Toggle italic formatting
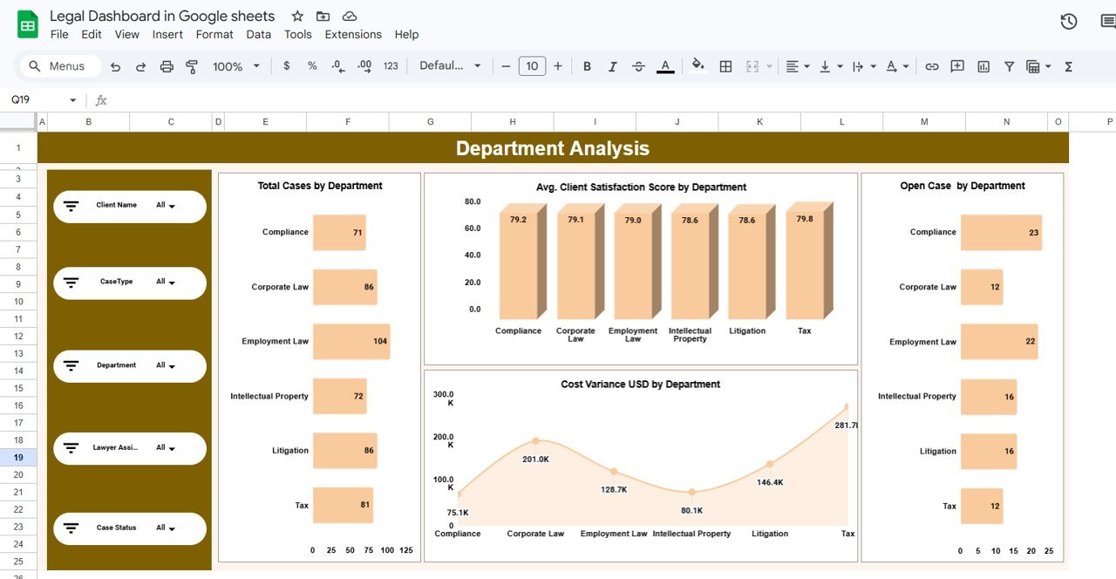The image size is (1116, 579). click(x=612, y=65)
